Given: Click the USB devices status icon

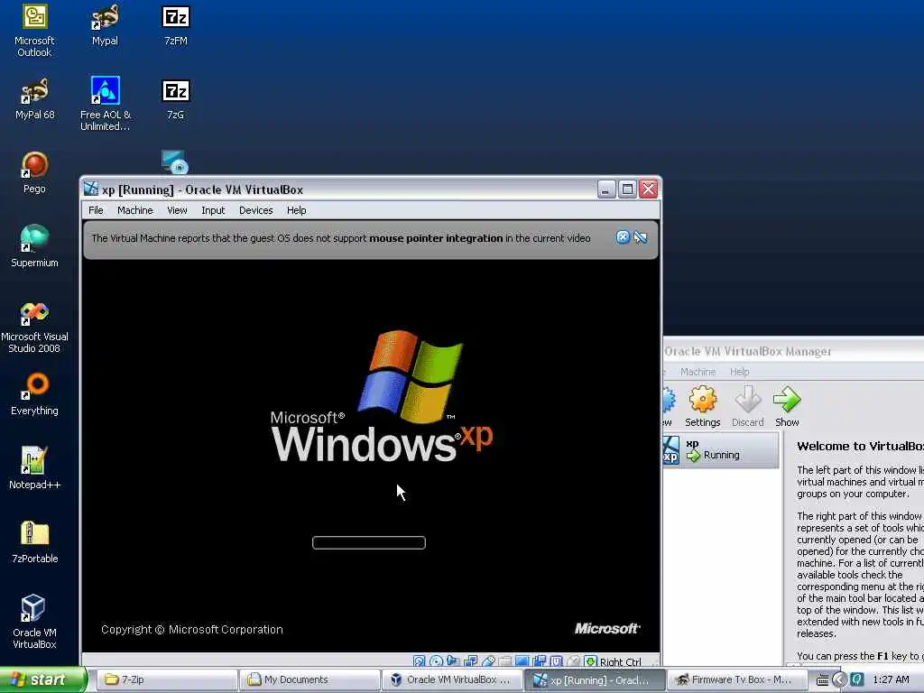Looking at the screenshot, I should 488,661.
